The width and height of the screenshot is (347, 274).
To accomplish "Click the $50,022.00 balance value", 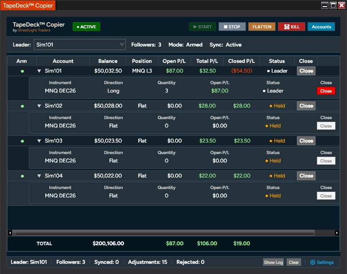I will [x=108, y=176].
